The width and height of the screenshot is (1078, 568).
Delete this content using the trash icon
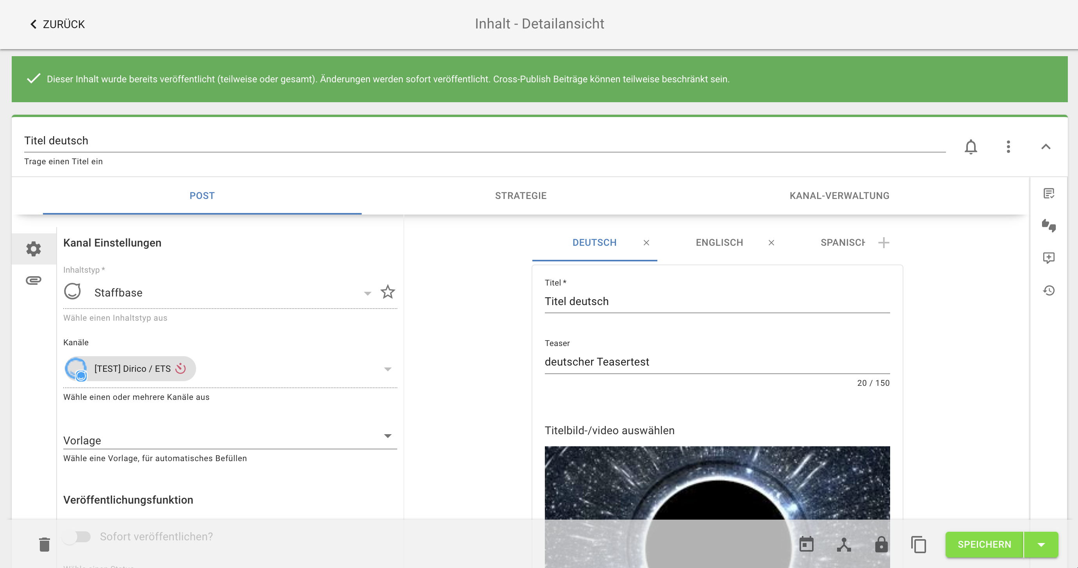[44, 545]
